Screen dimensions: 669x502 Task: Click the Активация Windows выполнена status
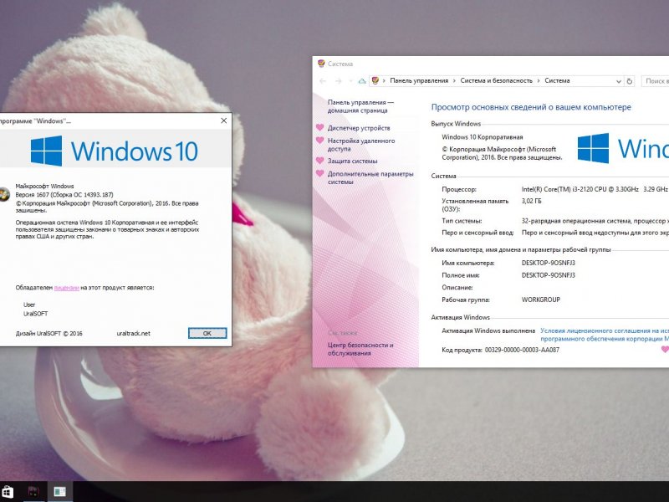pos(488,330)
